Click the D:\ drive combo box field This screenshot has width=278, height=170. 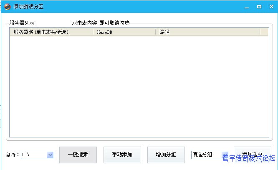pyautogui.click(x=33, y=155)
